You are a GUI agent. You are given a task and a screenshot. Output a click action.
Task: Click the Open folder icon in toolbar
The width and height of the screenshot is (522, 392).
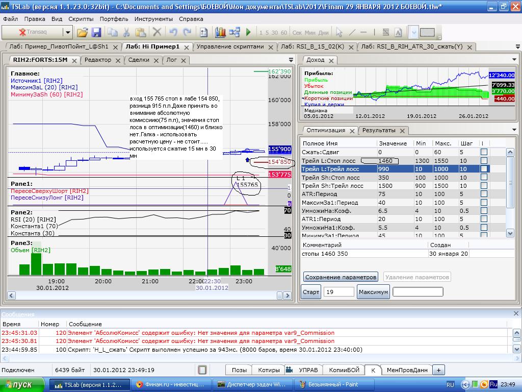pos(82,32)
